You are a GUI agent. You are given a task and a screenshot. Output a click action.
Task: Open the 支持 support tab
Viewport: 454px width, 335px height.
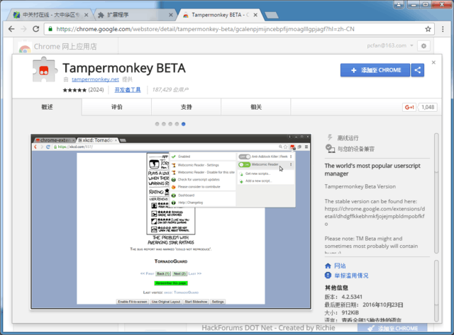point(186,107)
